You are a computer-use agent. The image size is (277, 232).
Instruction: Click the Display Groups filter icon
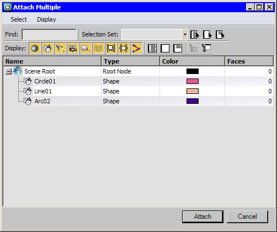click(111, 49)
